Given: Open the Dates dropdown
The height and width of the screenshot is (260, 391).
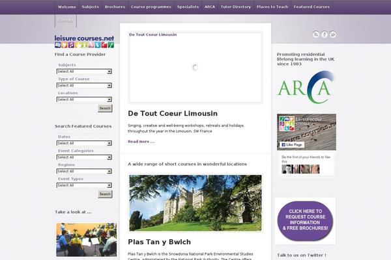Looking at the screenshot, I should pos(84,143).
